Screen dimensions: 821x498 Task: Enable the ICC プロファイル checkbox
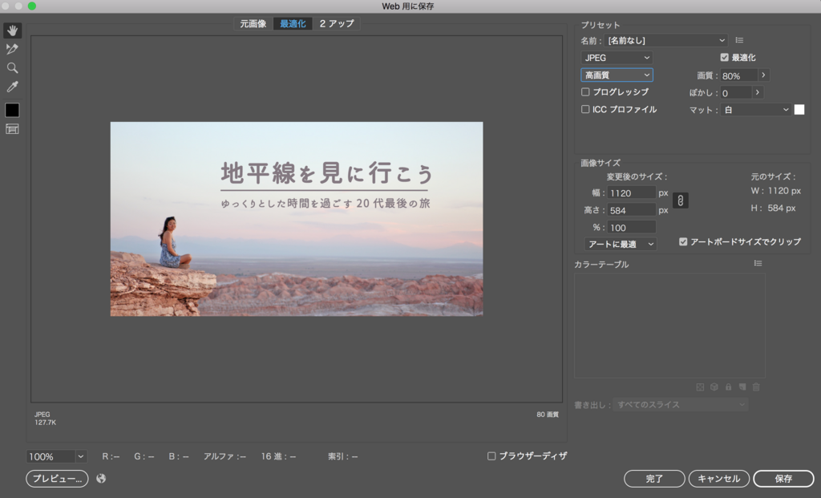[x=585, y=109]
